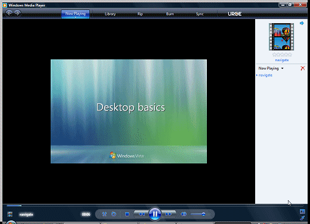Image resolution: width=310 pixels, height=224 pixels.
Task: Open the Now Playing list dropdown arrow
Action: (282, 68)
